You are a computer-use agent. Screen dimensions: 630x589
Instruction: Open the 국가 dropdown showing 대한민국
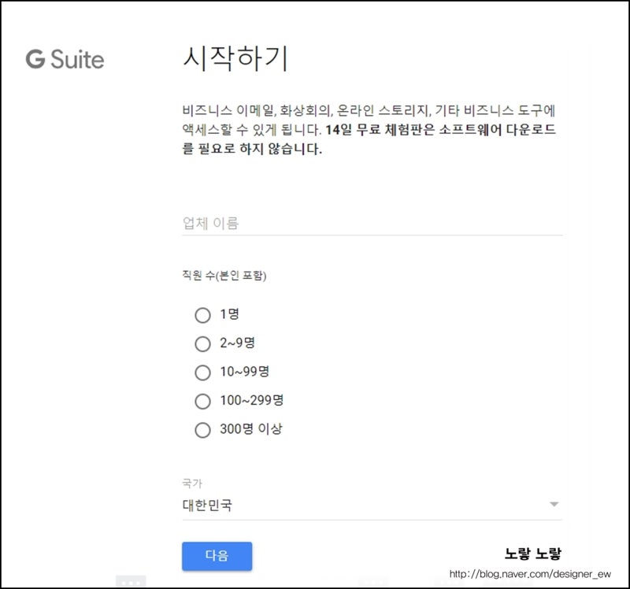click(372, 505)
